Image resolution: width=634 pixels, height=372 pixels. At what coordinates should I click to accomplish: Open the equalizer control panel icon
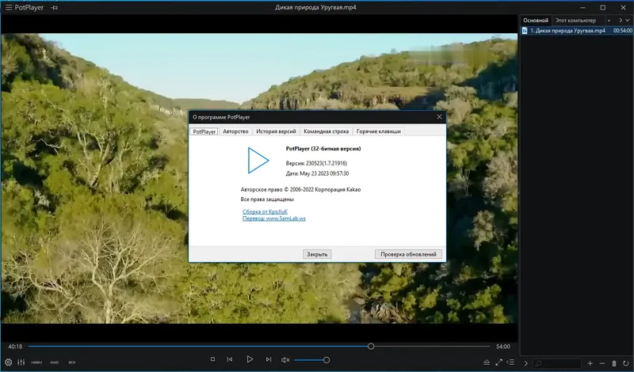(21, 363)
